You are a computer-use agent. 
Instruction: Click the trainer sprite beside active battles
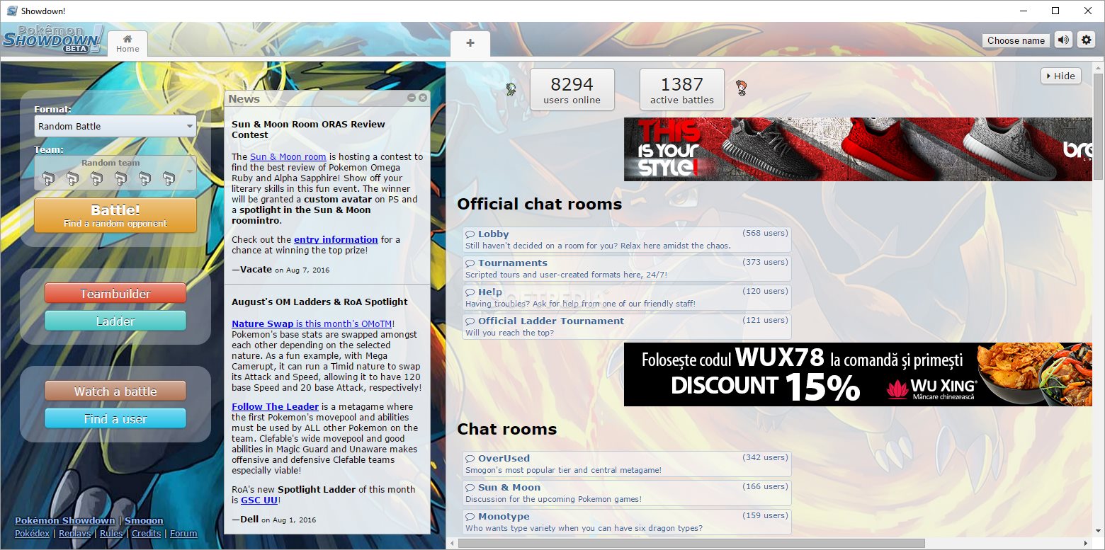click(741, 88)
